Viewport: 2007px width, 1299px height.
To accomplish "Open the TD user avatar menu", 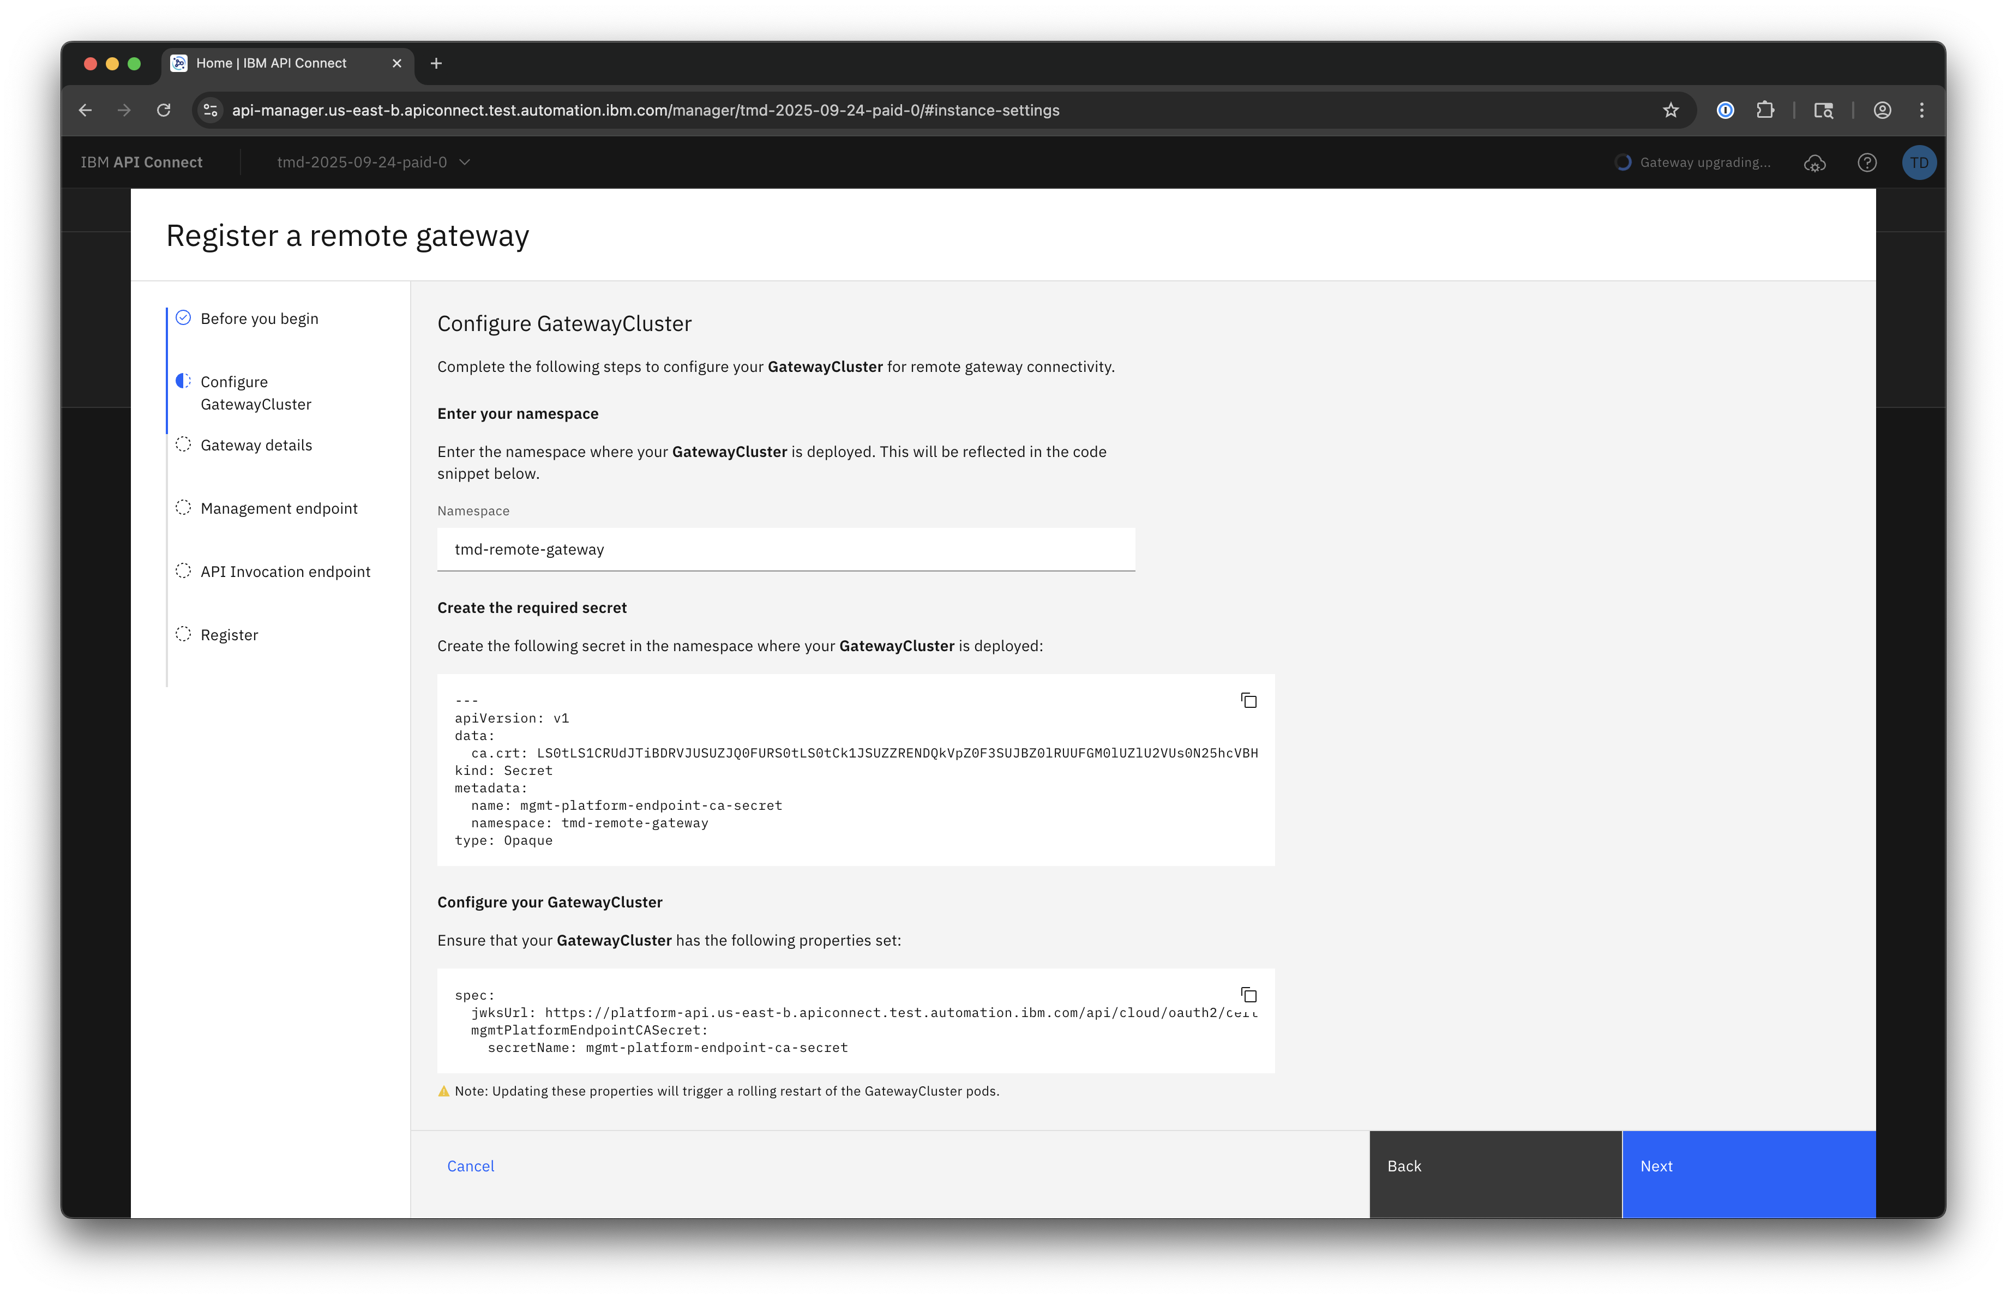I will [1919, 163].
